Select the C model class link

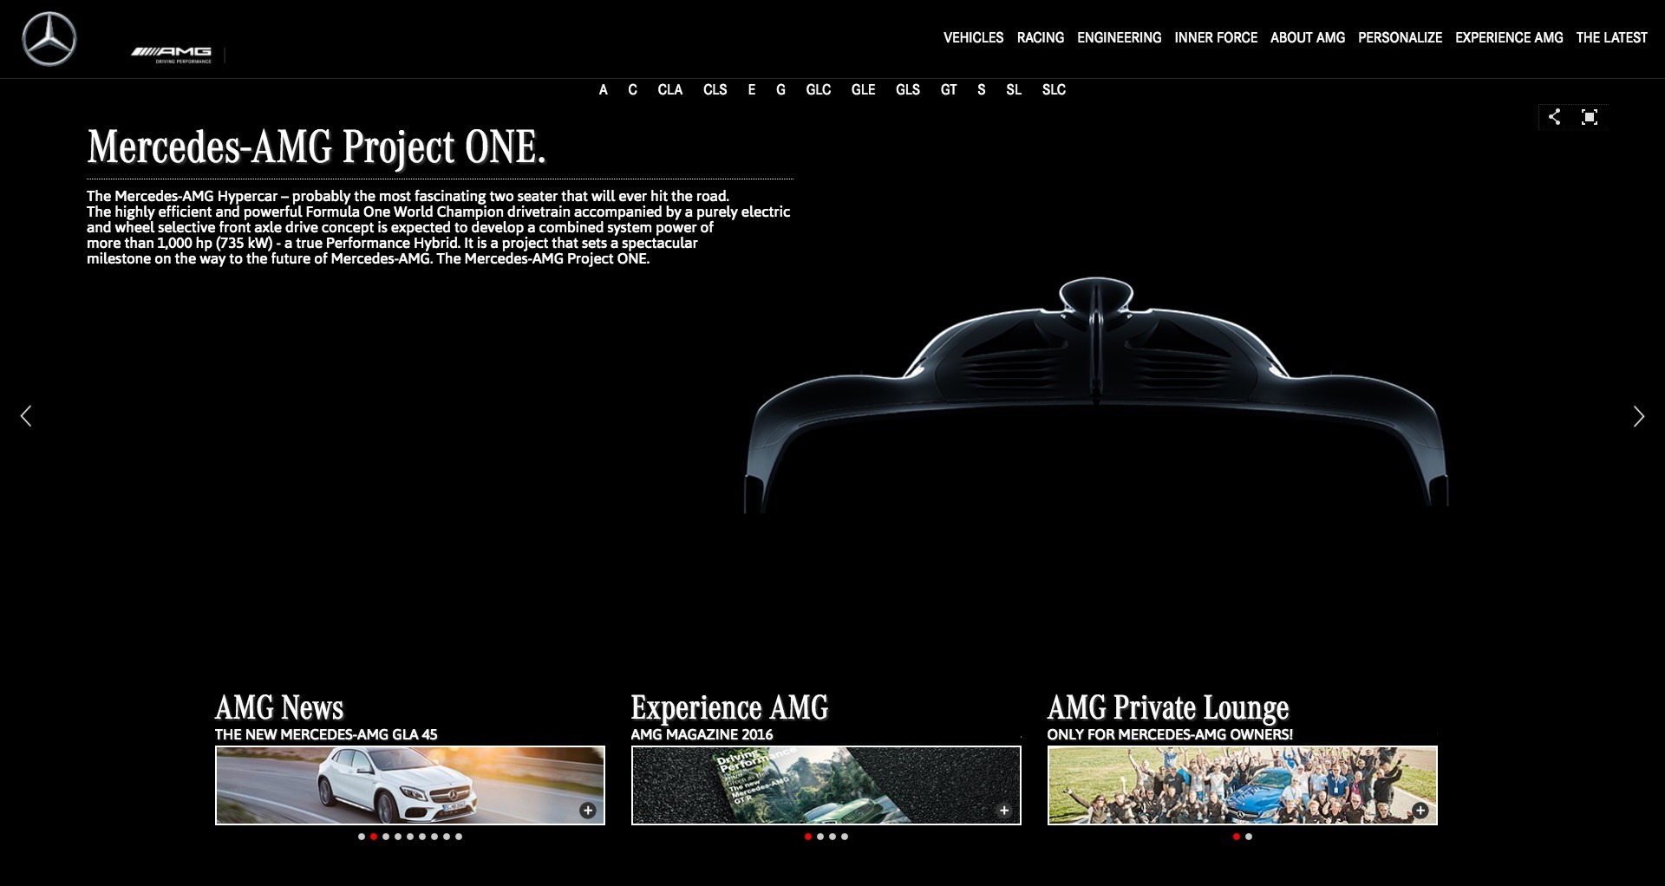point(632,90)
